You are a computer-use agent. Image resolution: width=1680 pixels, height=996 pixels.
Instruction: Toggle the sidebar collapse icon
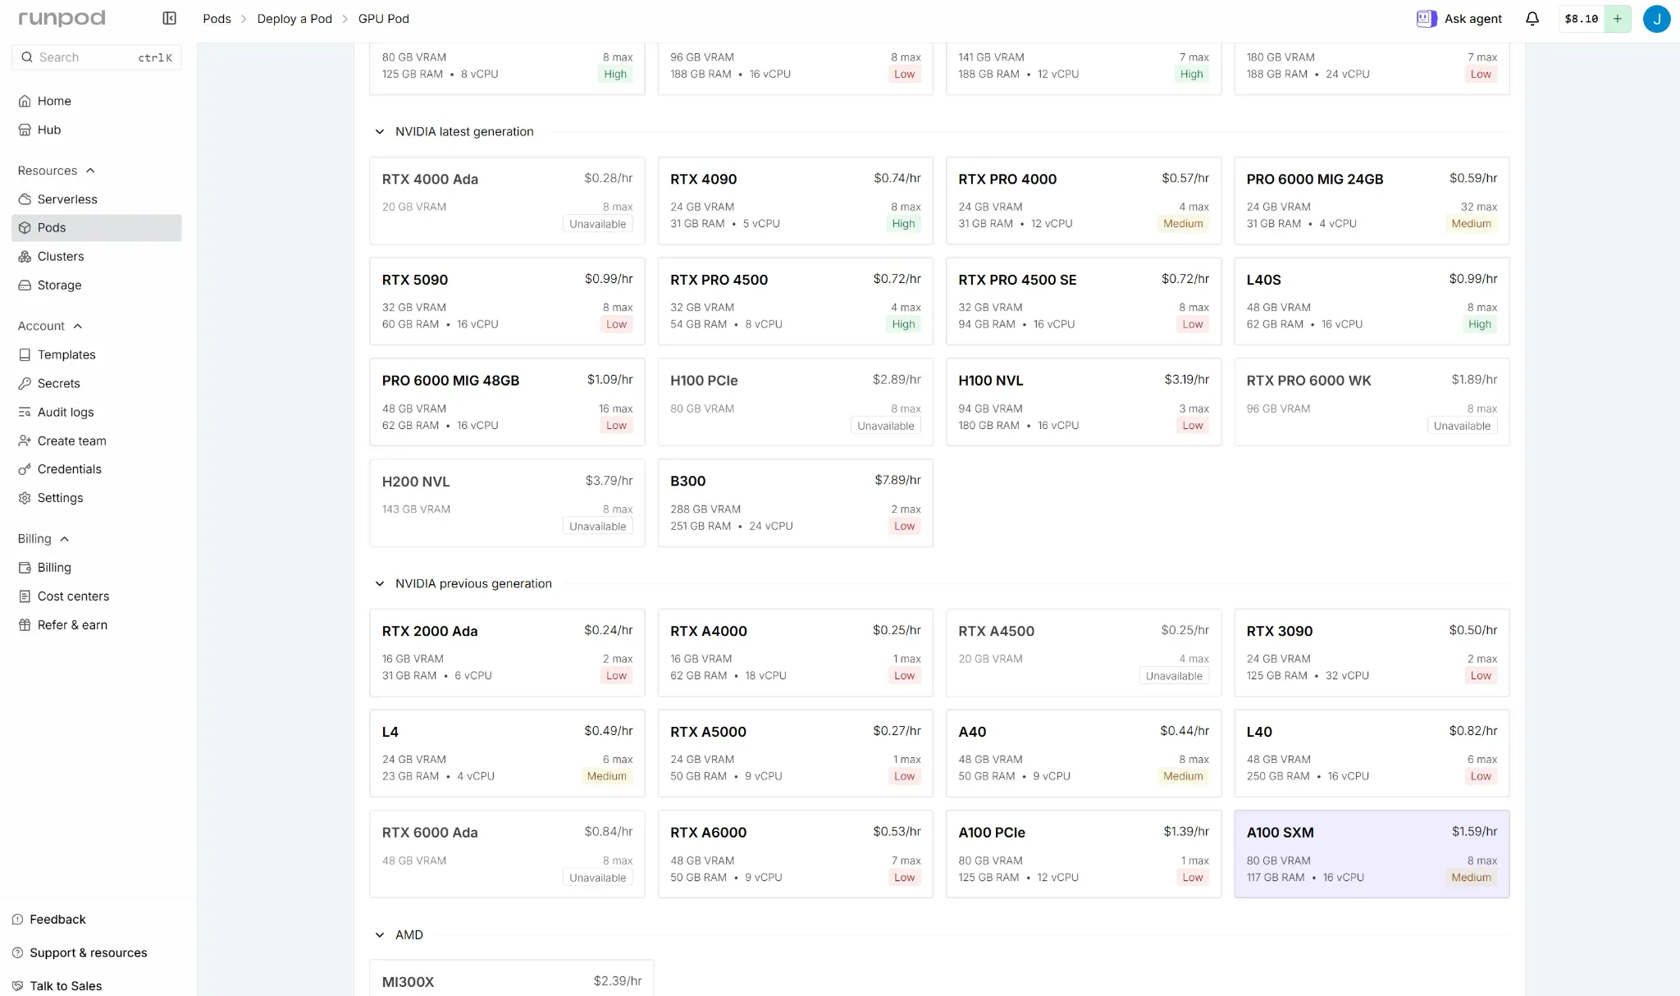pos(169,18)
